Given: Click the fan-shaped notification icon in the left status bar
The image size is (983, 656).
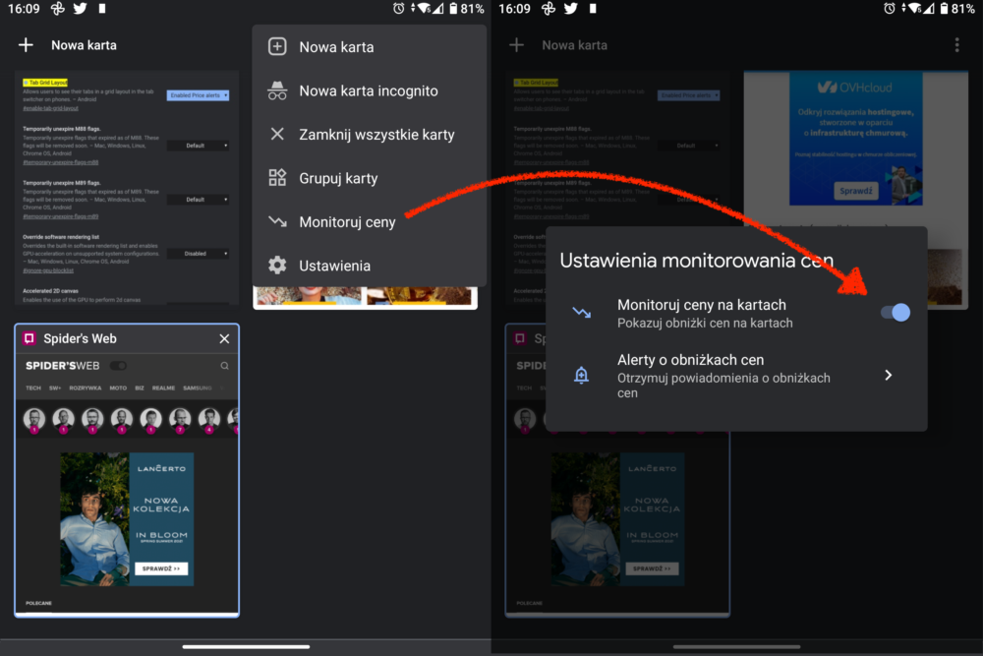Looking at the screenshot, I should pos(58,8).
